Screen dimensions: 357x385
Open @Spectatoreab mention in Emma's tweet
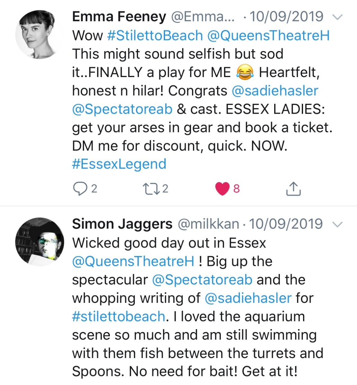pos(122,109)
